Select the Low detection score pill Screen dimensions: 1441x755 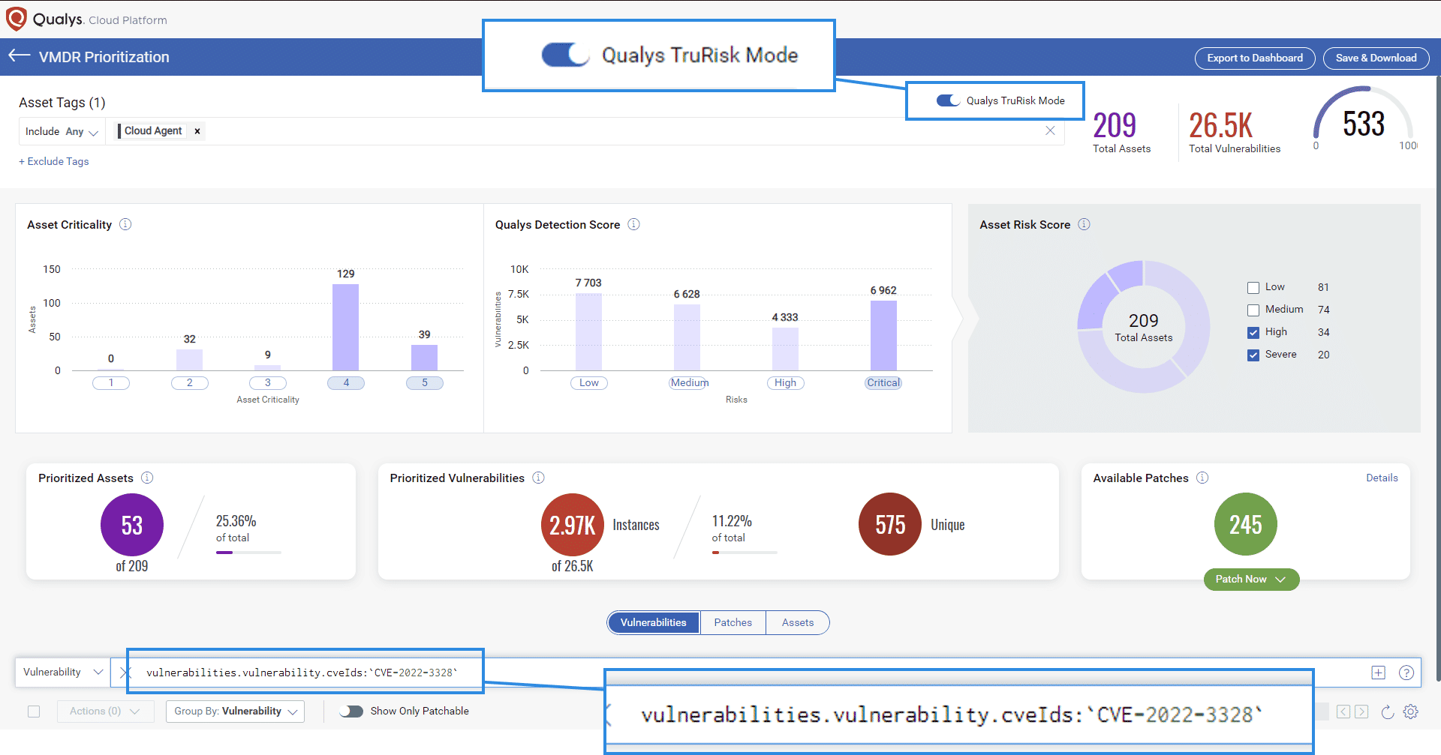pyautogui.click(x=589, y=382)
